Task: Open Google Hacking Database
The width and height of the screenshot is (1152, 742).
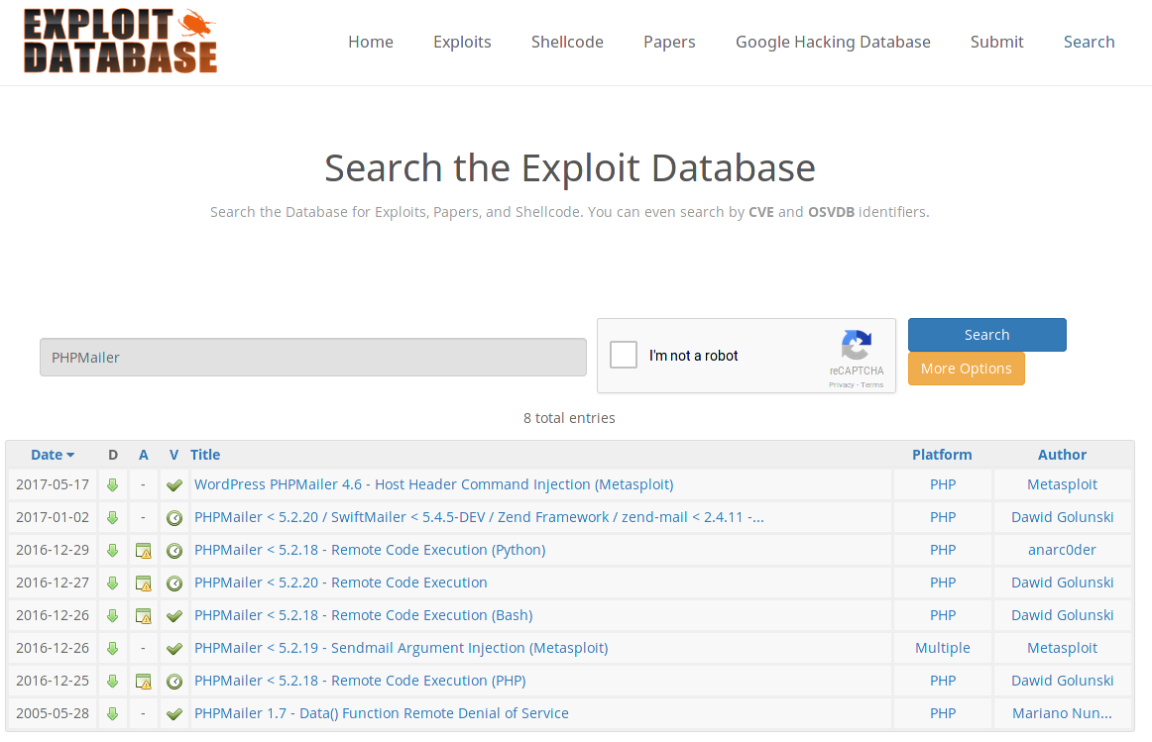Action: [833, 42]
